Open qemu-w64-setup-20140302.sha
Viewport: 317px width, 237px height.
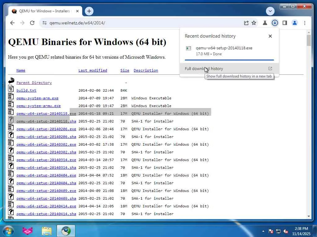46,152
